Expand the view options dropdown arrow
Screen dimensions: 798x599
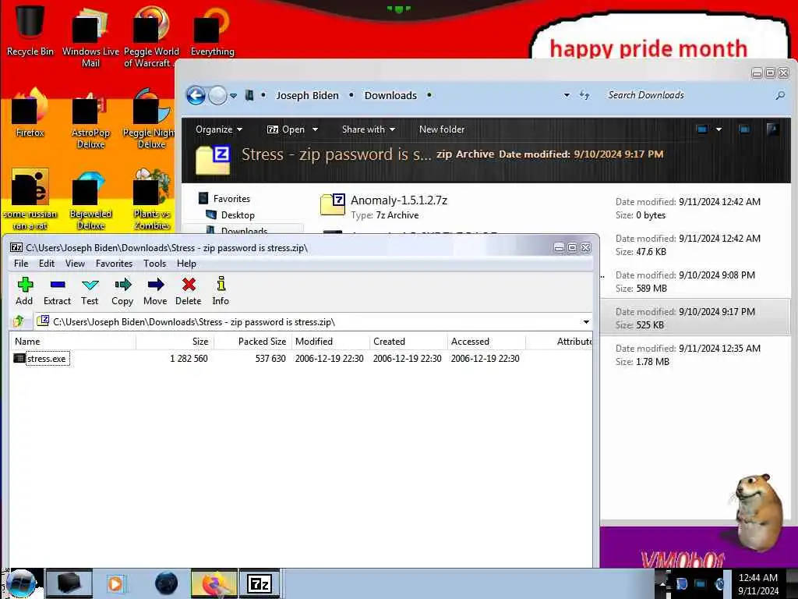click(719, 129)
